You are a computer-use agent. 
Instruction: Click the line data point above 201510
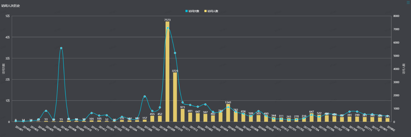175,53
